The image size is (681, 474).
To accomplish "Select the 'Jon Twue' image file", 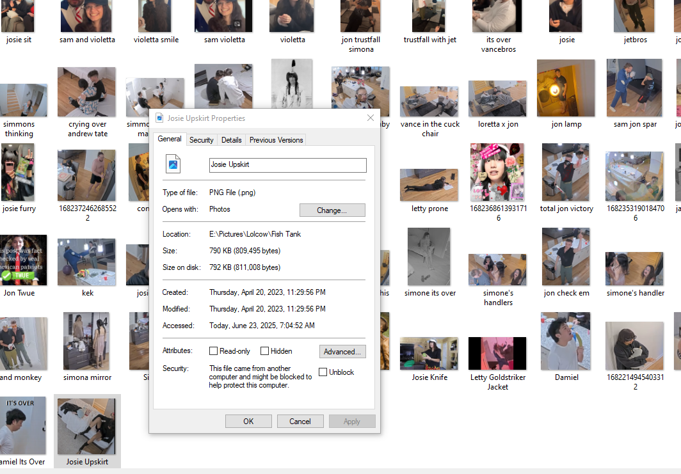I will (24, 260).
